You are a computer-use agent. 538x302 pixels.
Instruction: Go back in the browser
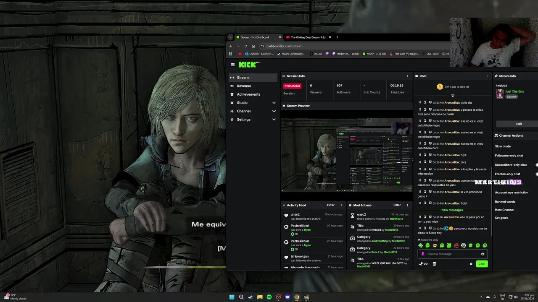230,46
